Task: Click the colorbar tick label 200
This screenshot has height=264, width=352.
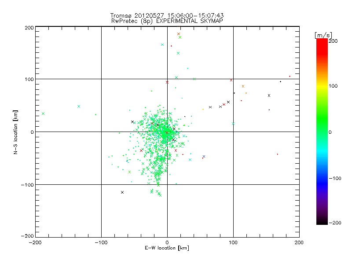Action: pyautogui.click(x=333, y=41)
